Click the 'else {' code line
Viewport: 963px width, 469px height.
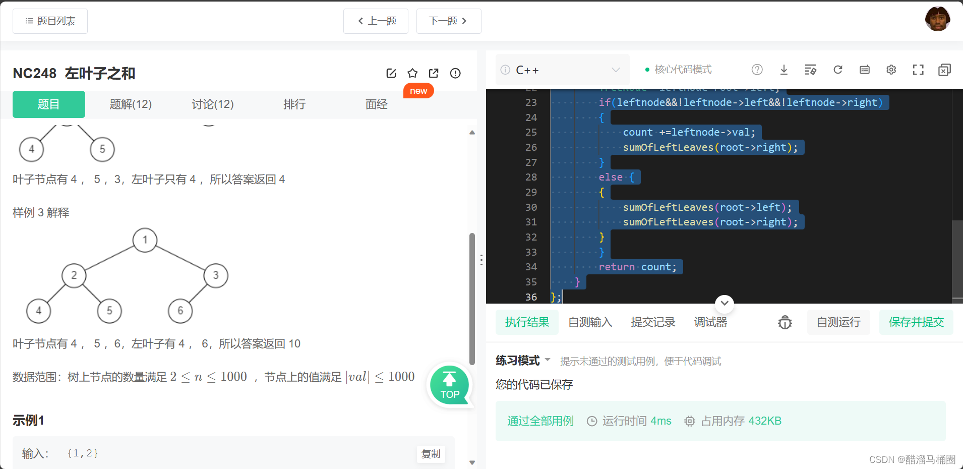click(616, 178)
